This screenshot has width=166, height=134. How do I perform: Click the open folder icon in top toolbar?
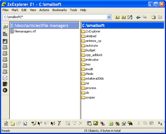pos(153,17)
